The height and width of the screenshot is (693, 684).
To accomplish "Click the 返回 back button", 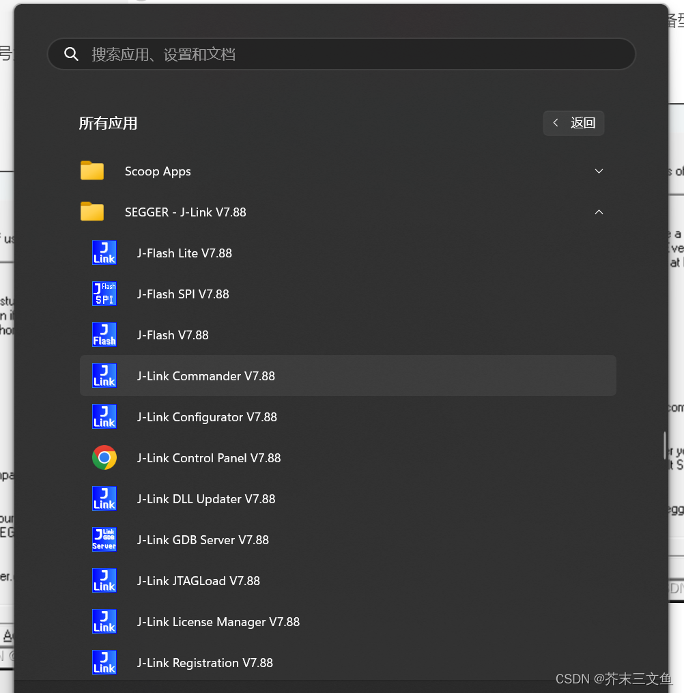I will click(573, 123).
